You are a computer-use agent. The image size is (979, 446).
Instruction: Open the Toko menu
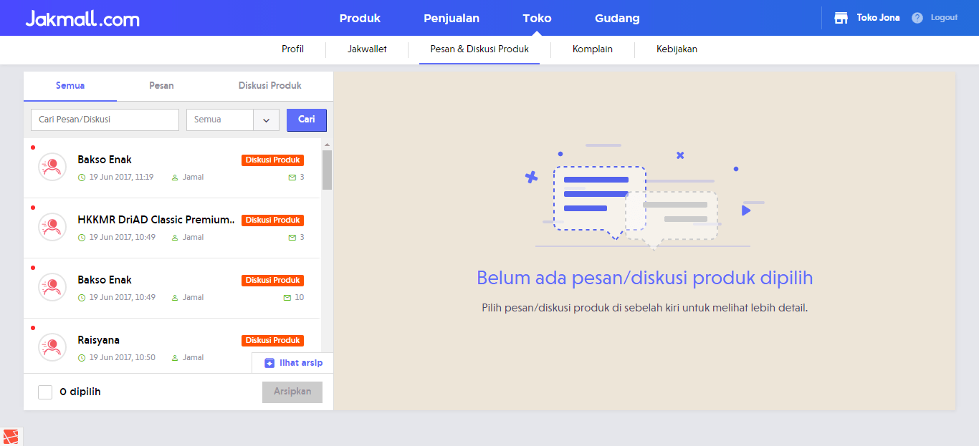(537, 18)
